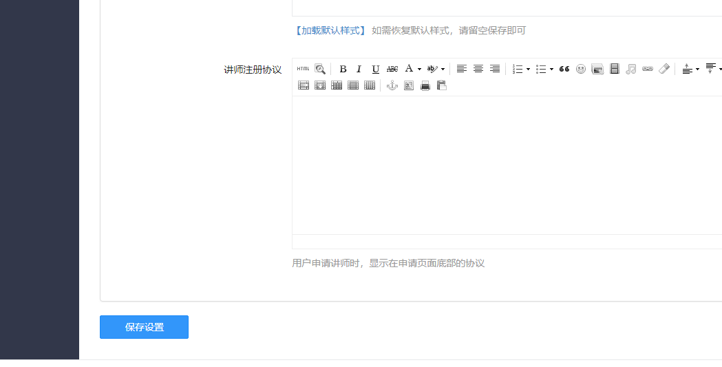Image resolution: width=722 pixels, height=367 pixels.
Task: Toggle underline formatting
Action: click(376, 69)
